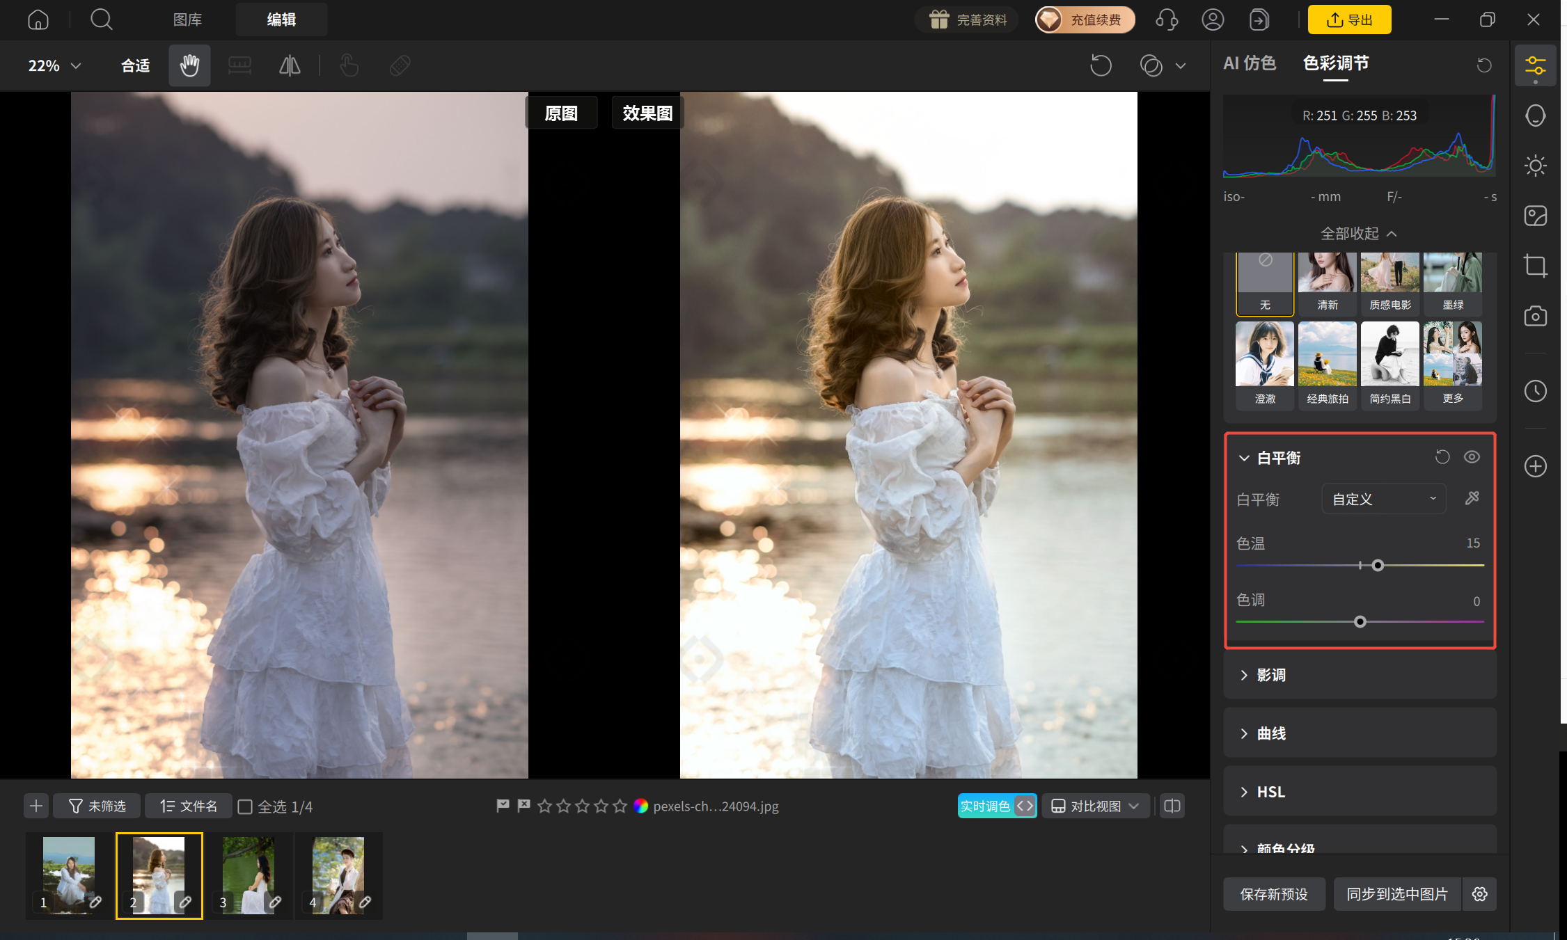The height and width of the screenshot is (940, 1567).
Task: Reset the white balance section
Action: [x=1442, y=457]
